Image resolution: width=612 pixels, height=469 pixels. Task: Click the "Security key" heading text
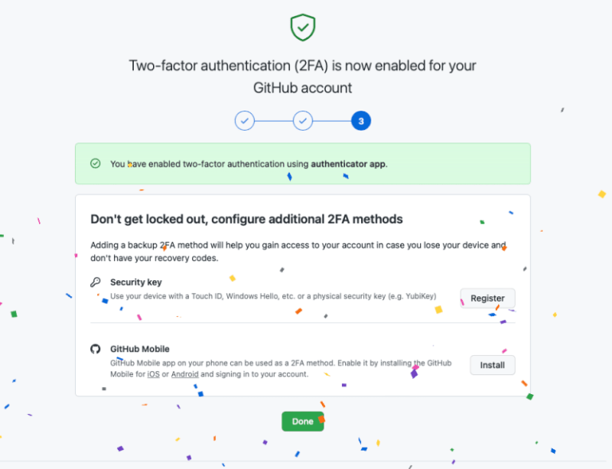[135, 282]
